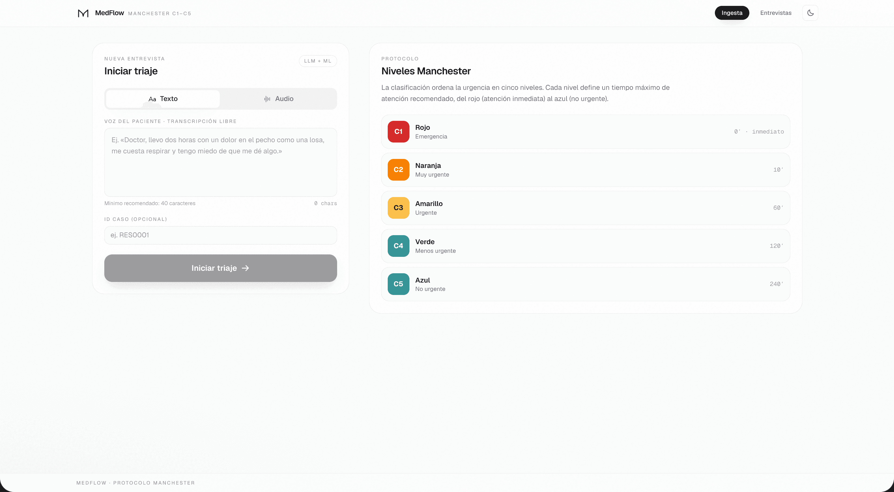Click the ID caso optional field
This screenshot has height=492, width=894.
220,235
